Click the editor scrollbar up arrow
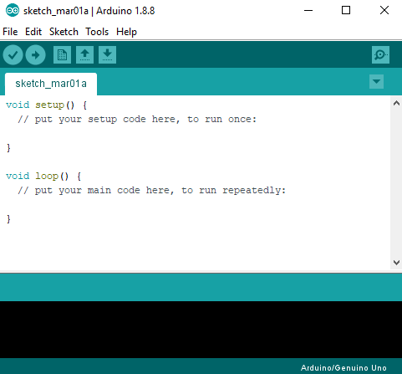 (x=396, y=104)
